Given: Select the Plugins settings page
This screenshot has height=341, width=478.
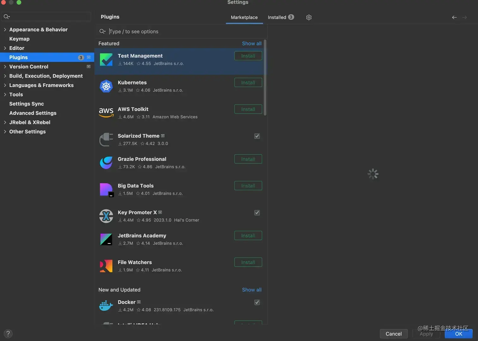Looking at the screenshot, I should pos(47,57).
